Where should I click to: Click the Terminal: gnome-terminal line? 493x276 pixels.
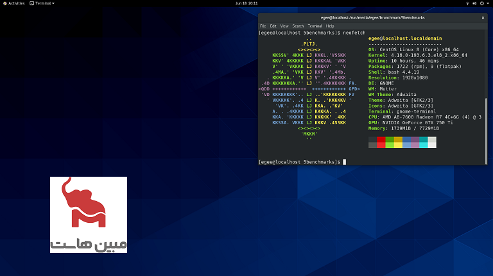pyautogui.click(x=402, y=111)
